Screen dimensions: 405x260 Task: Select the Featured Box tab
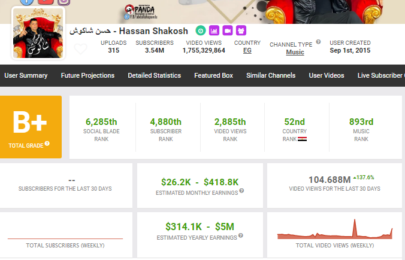[213, 75]
